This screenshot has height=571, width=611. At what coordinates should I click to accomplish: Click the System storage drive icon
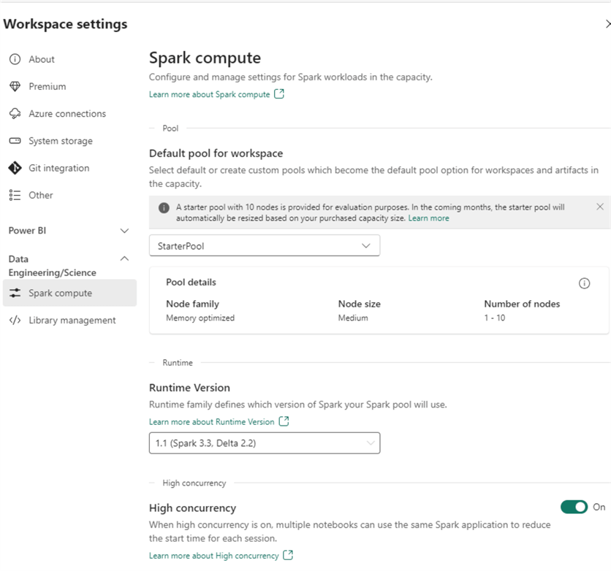click(x=15, y=141)
